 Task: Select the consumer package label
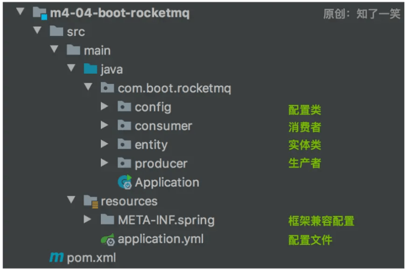(x=163, y=126)
